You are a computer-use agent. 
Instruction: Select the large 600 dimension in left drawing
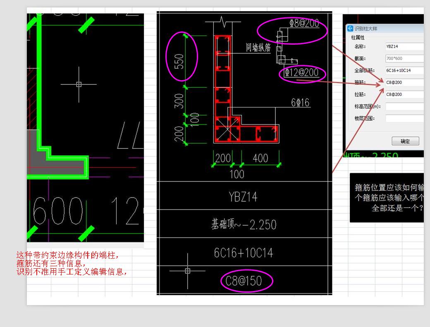tap(58, 210)
